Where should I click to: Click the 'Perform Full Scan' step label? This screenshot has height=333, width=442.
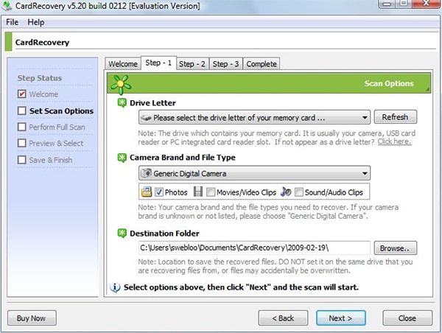click(x=57, y=127)
